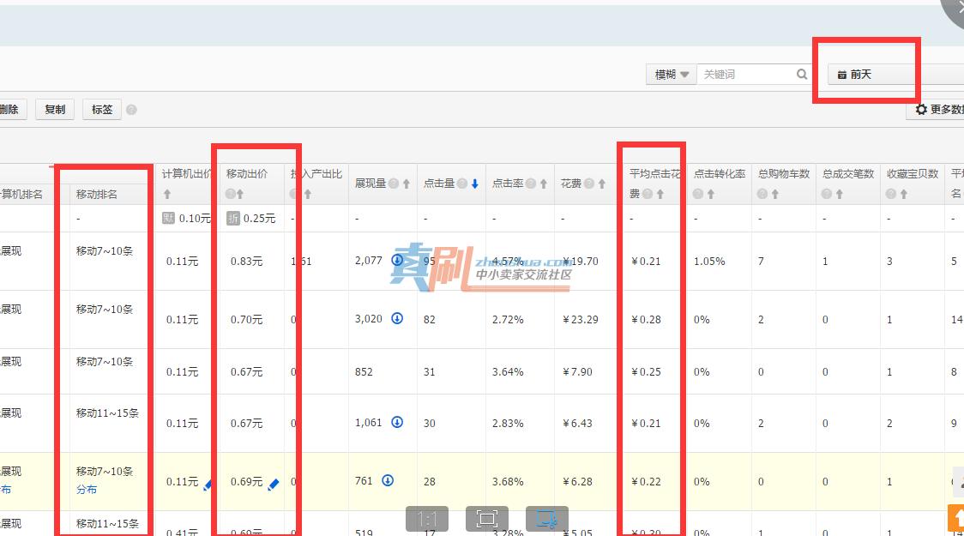
Task: Click spend cell ¥23.29
Action: 581,320
